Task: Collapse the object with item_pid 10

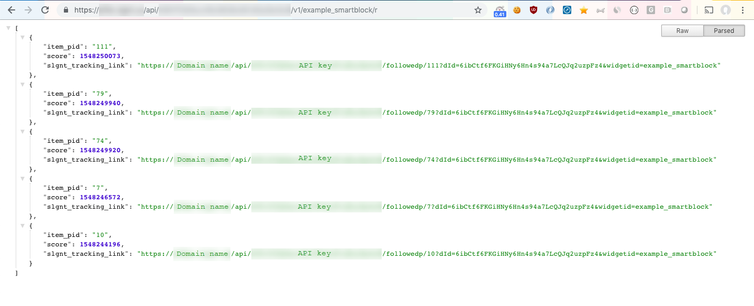Action: click(x=23, y=226)
